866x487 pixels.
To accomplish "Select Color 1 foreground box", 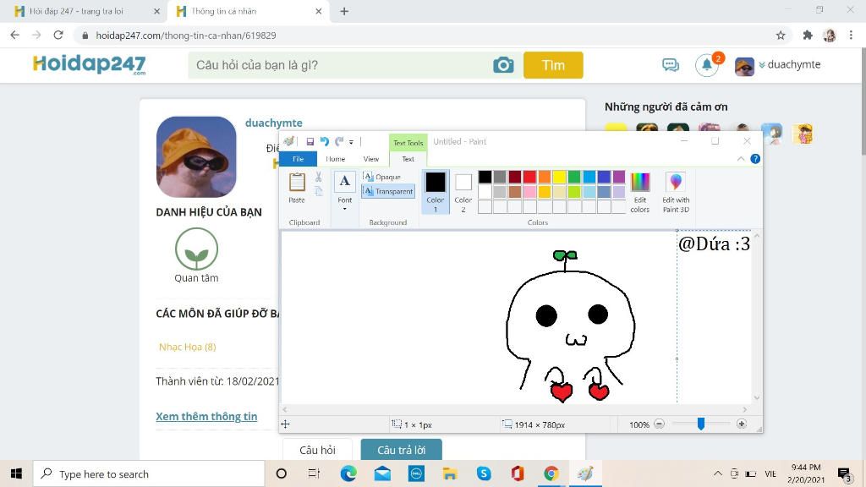I will coord(436,192).
